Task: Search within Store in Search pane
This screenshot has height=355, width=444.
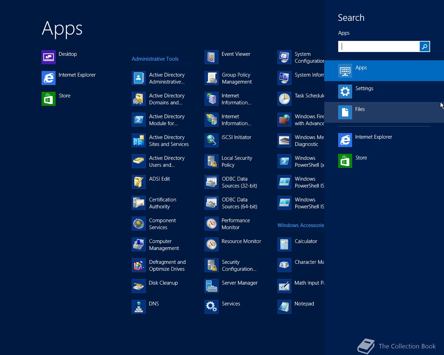Action: coord(384,161)
